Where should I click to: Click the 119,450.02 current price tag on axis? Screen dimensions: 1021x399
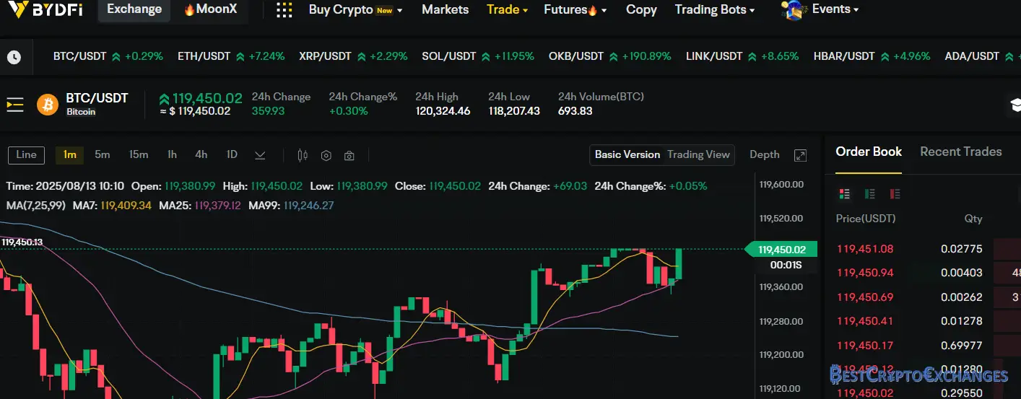click(x=781, y=250)
